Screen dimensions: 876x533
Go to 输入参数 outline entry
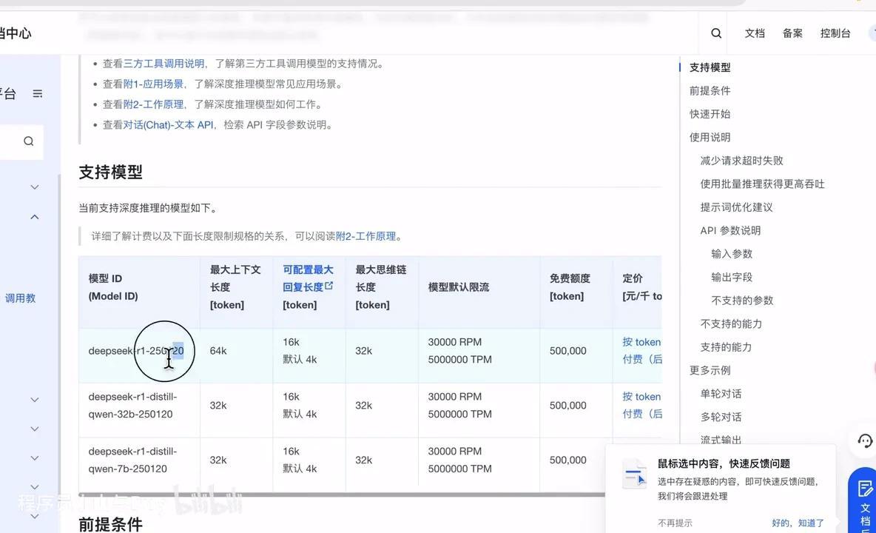(731, 254)
